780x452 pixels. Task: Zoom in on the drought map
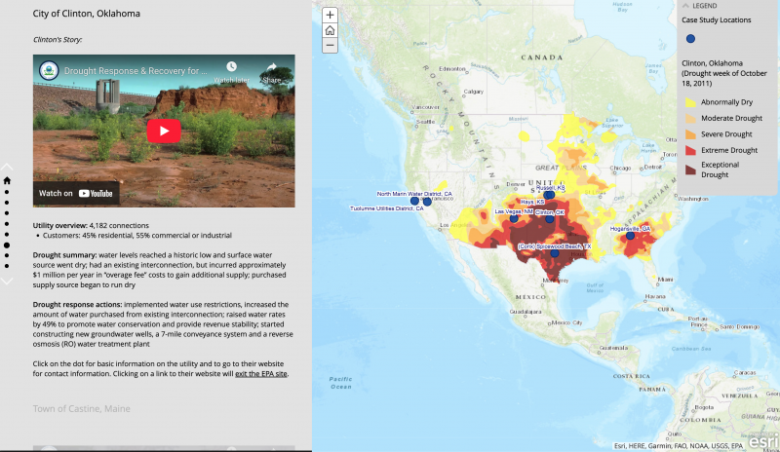[330, 15]
